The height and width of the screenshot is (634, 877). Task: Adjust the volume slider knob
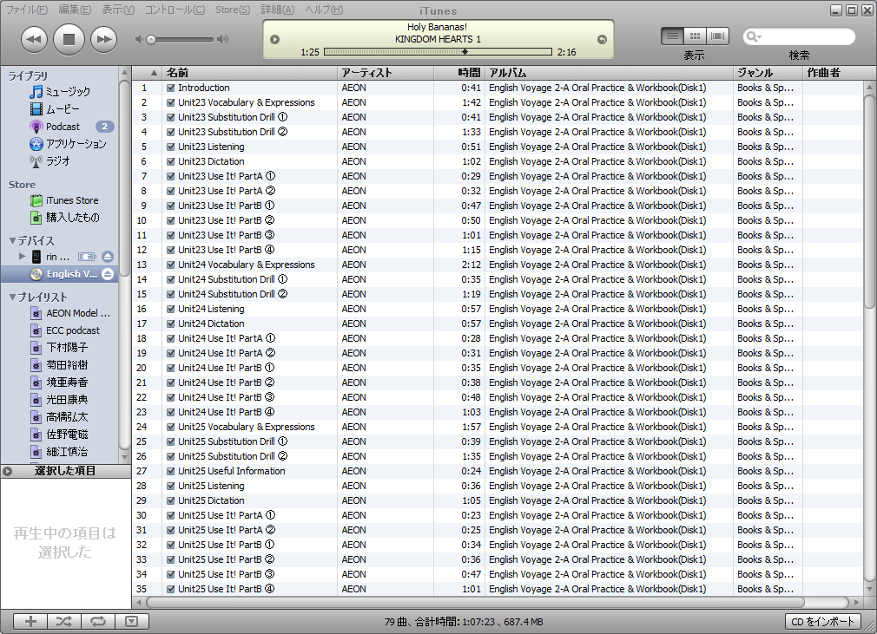151,40
